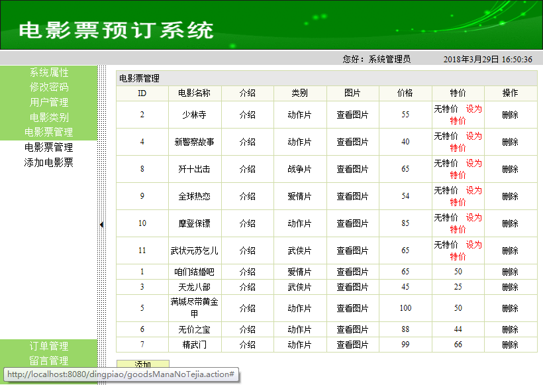543x385 pixels.
Task: Delete the 满城尽带黄金甲 row
Action: tap(510, 308)
